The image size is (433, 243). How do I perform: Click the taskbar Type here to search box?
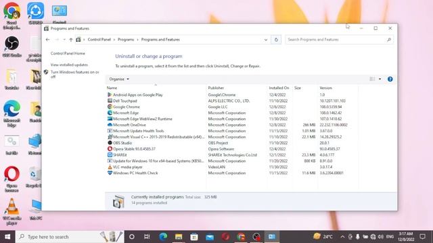(x=70, y=237)
